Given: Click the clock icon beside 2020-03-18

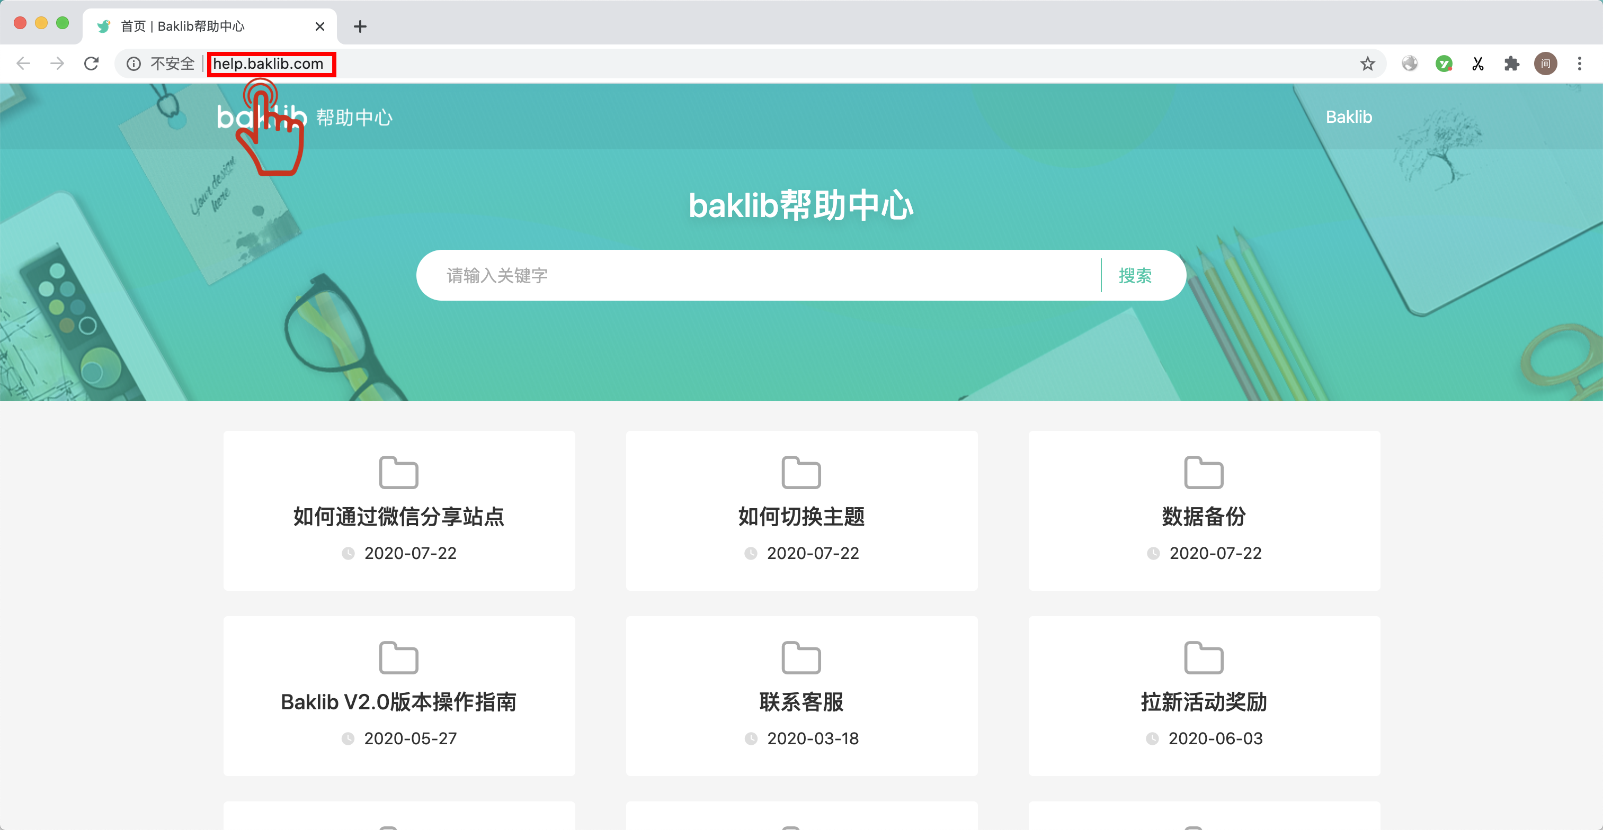Looking at the screenshot, I should pyautogui.click(x=751, y=738).
